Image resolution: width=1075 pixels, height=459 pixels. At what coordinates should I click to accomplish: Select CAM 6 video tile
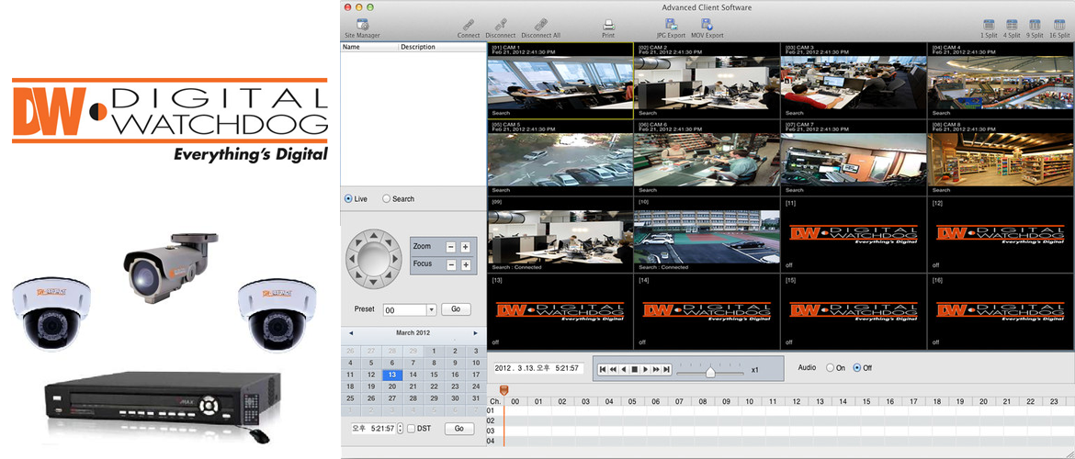[x=707, y=158]
